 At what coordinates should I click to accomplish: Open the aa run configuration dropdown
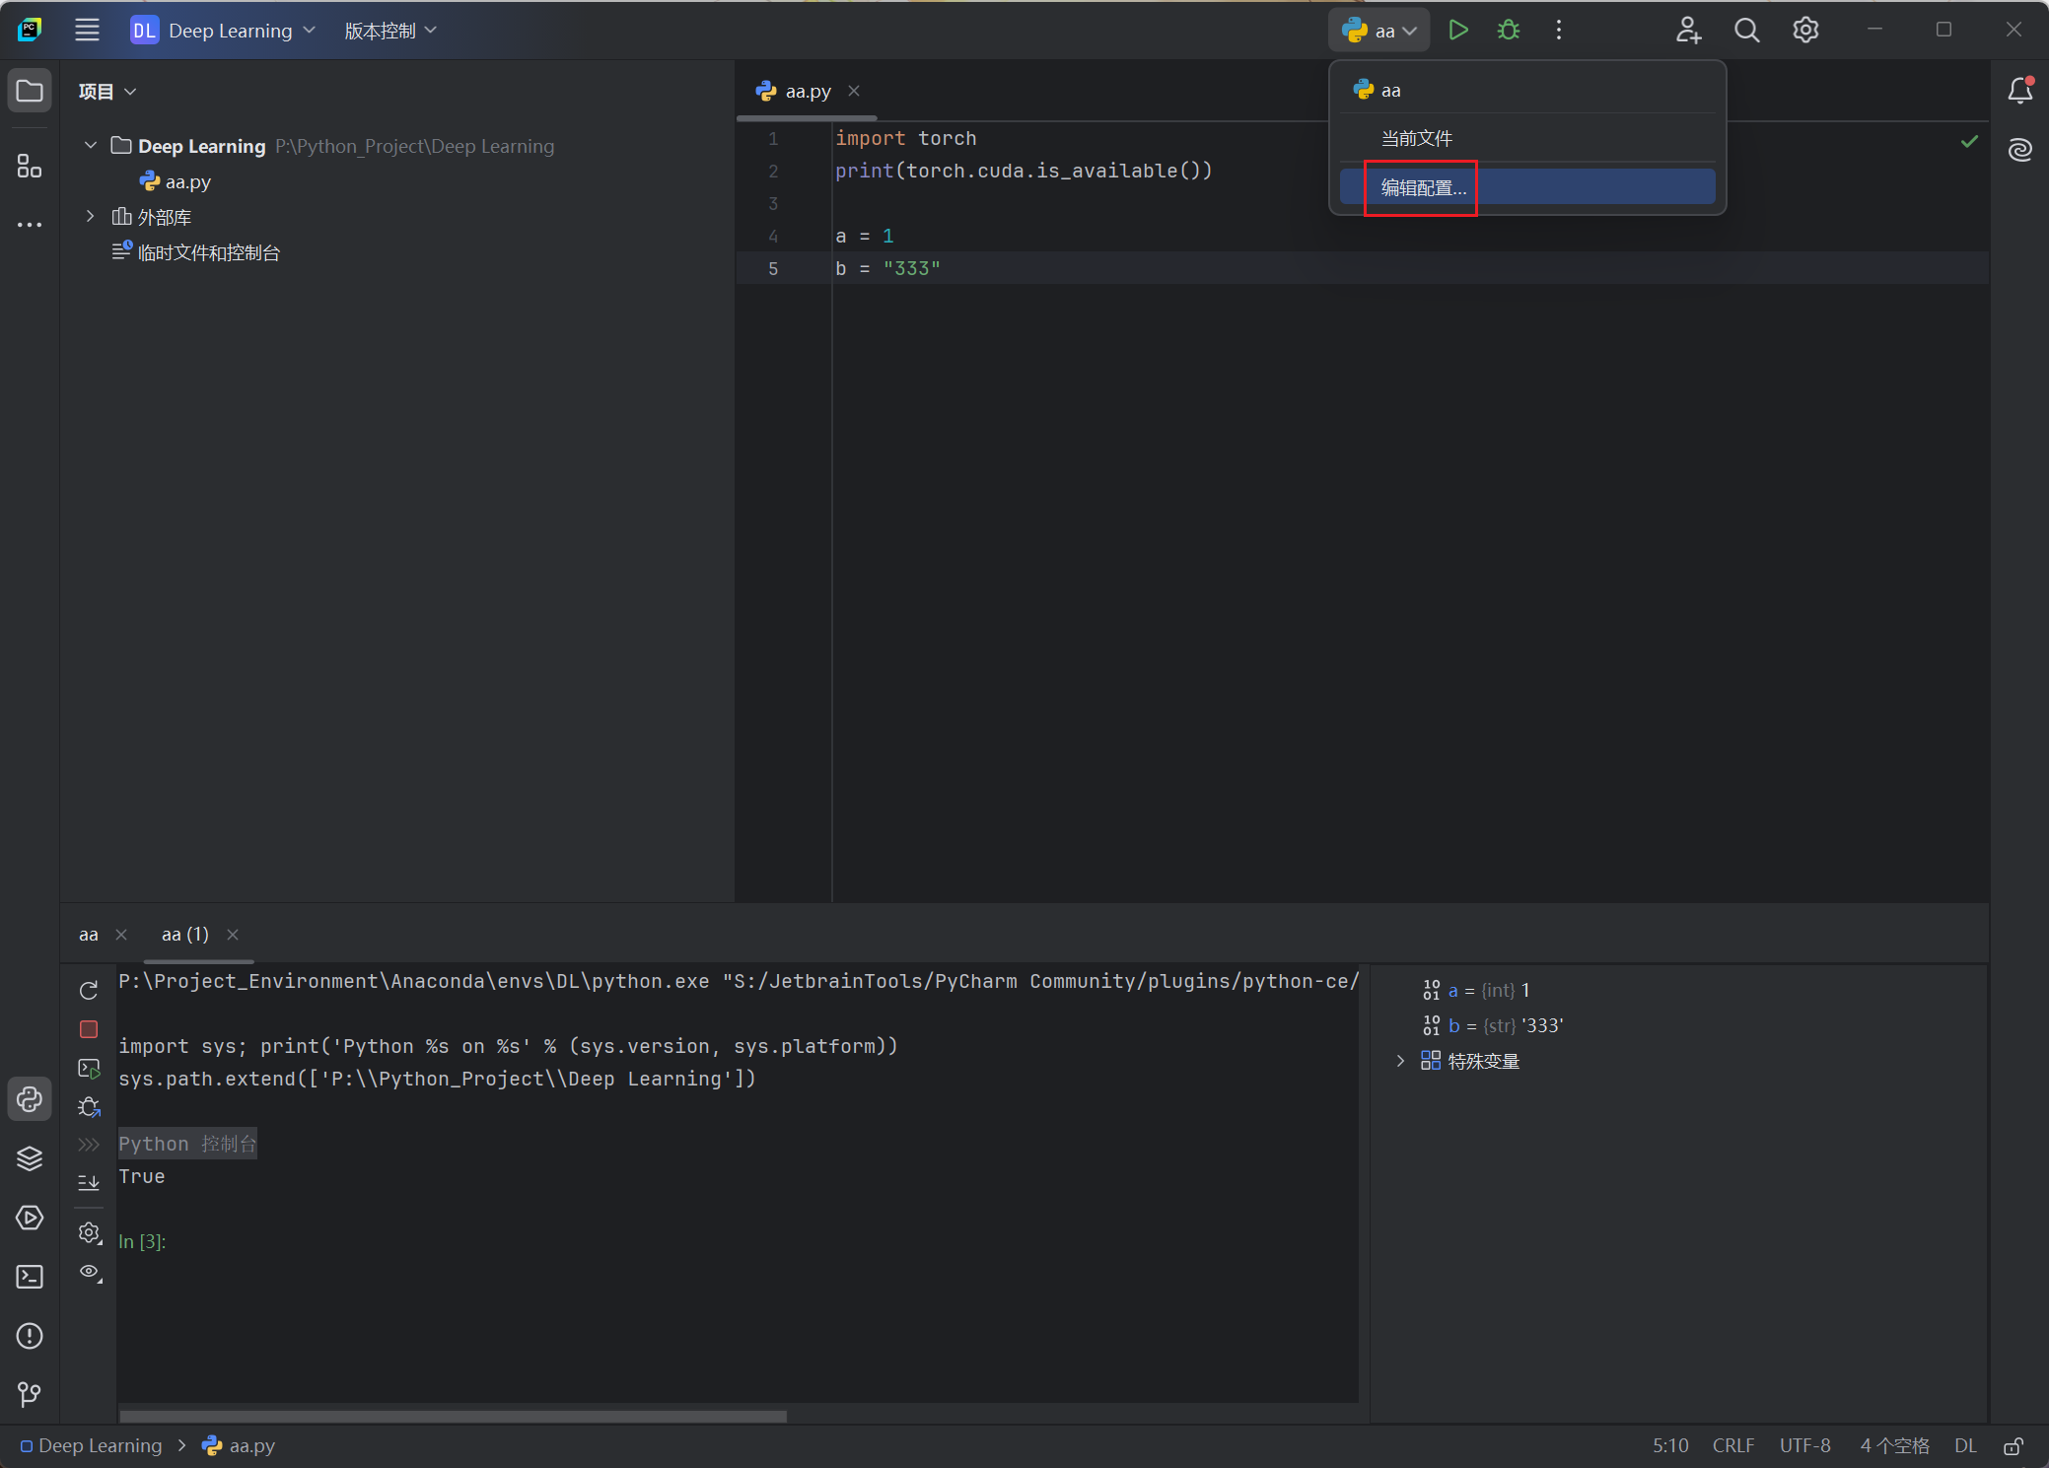(1379, 30)
